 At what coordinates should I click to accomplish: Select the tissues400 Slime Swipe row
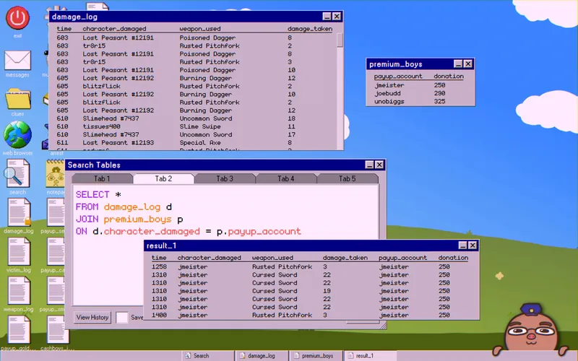click(x=194, y=126)
